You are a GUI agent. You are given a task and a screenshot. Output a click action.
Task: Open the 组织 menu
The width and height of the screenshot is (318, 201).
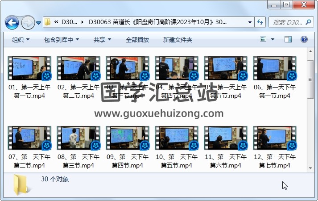tap(21, 40)
